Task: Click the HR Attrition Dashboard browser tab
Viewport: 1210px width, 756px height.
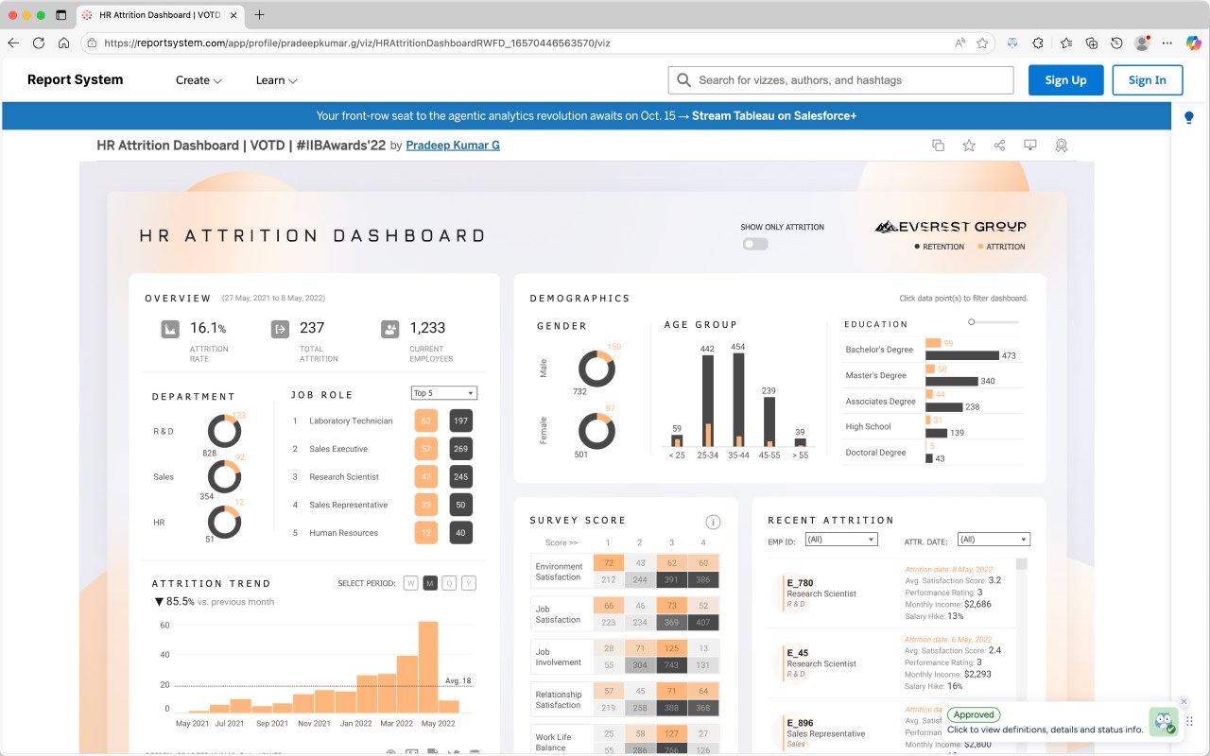Action: [158, 15]
